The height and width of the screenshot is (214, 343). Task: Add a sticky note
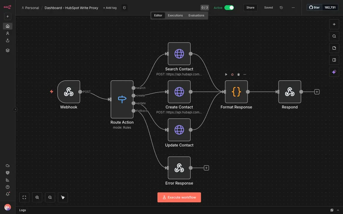334,48
